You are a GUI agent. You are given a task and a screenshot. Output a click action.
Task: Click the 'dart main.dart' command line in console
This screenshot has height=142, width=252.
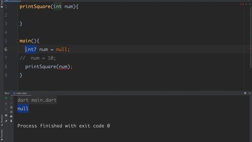click(37, 100)
